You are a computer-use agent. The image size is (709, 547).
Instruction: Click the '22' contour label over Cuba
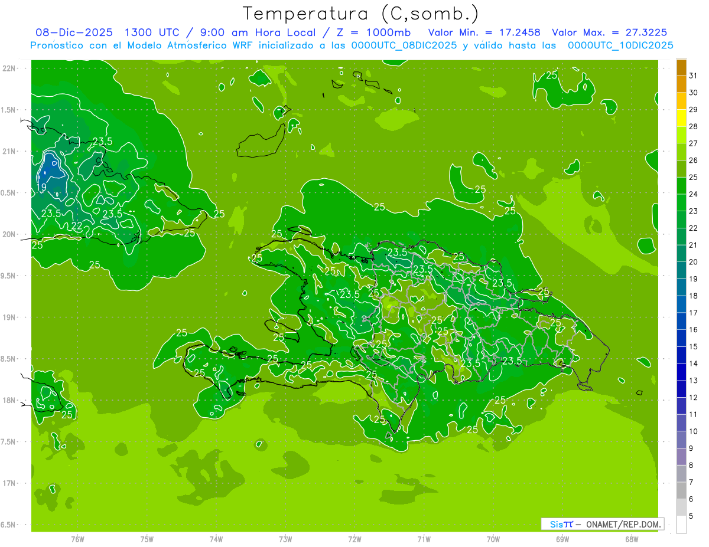(77, 225)
